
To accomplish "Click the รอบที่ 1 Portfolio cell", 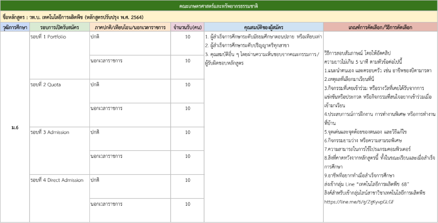I will 48,37.
